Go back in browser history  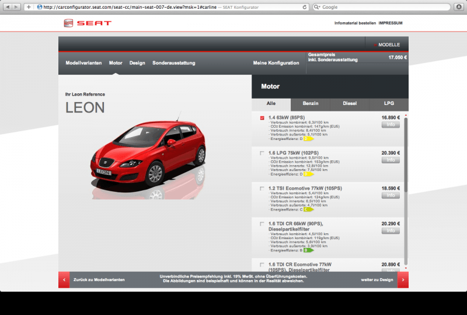[x=8, y=7]
